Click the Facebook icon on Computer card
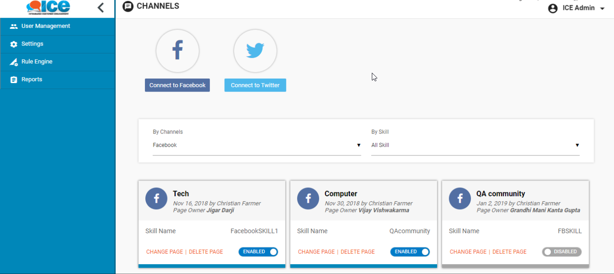614x274 pixels. pyautogui.click(x=308, y=199)
